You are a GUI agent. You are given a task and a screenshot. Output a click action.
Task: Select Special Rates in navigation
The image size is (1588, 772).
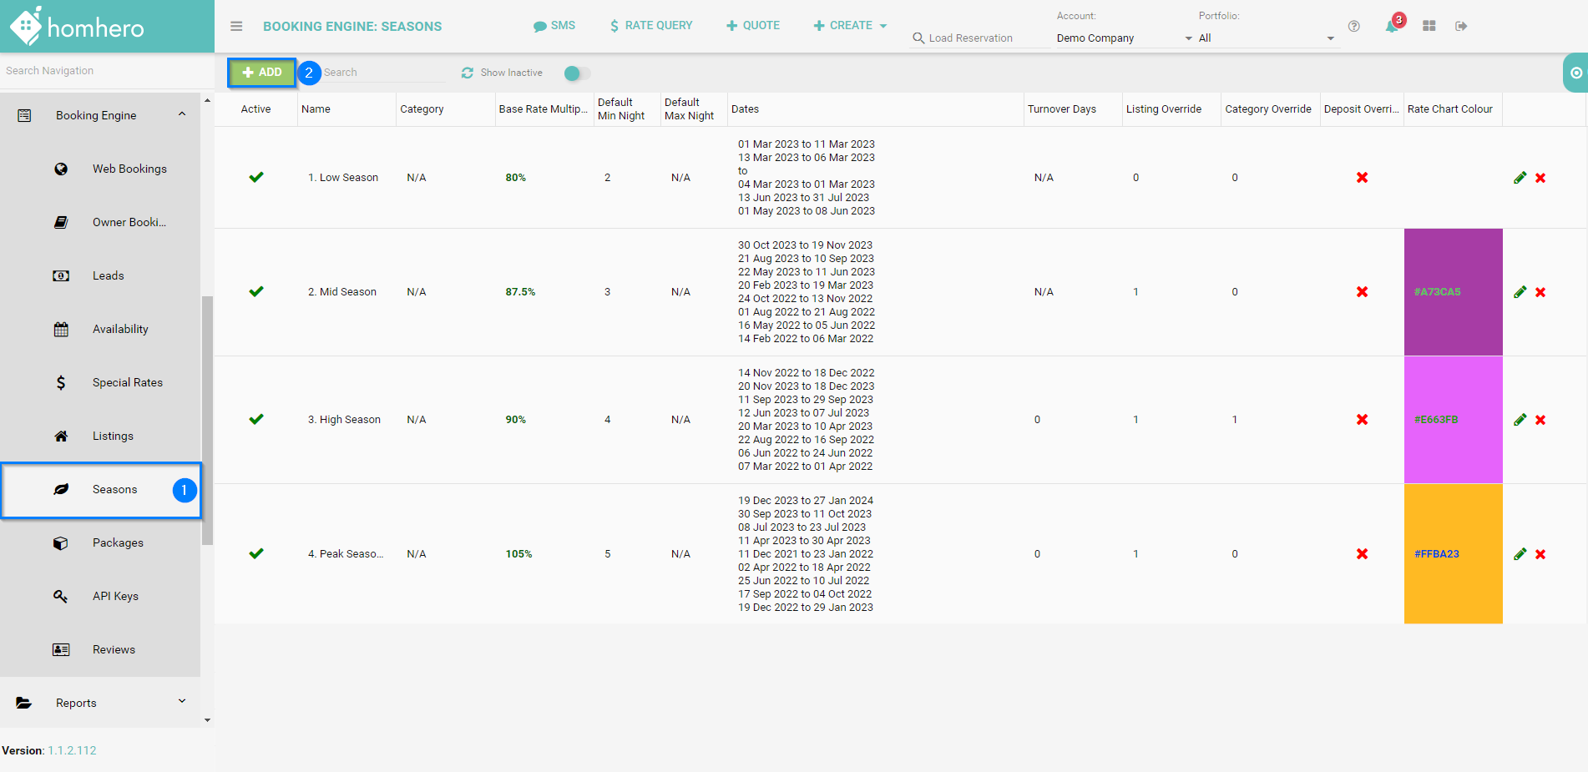pyautogui.click(x=127, y=382)
